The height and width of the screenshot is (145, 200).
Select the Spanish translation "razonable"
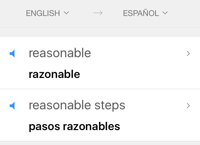(x=54, y=74)
